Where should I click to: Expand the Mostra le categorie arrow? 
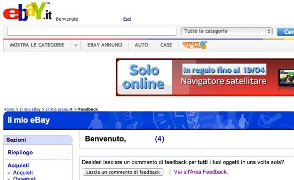(76, 45)
